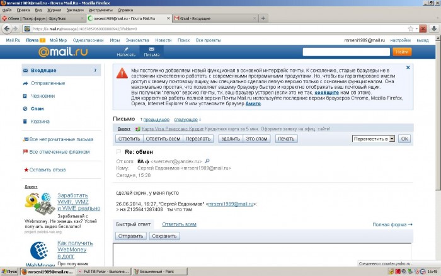
Task: Click the Печать button
Action: [x=286, y=139]
